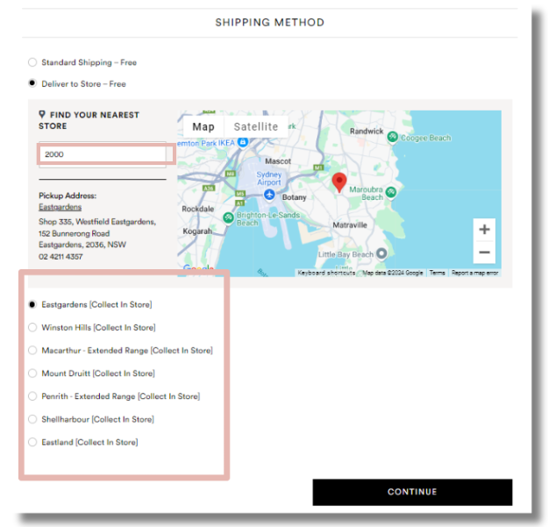Screen dimensions: 548x527
Task: Select Eastland collect in store
Action: coord(32,442)
